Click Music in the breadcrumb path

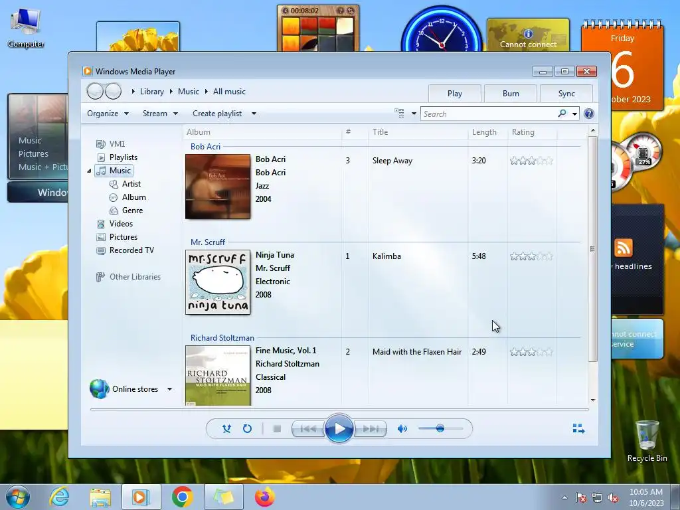click(x=188, y=92)
